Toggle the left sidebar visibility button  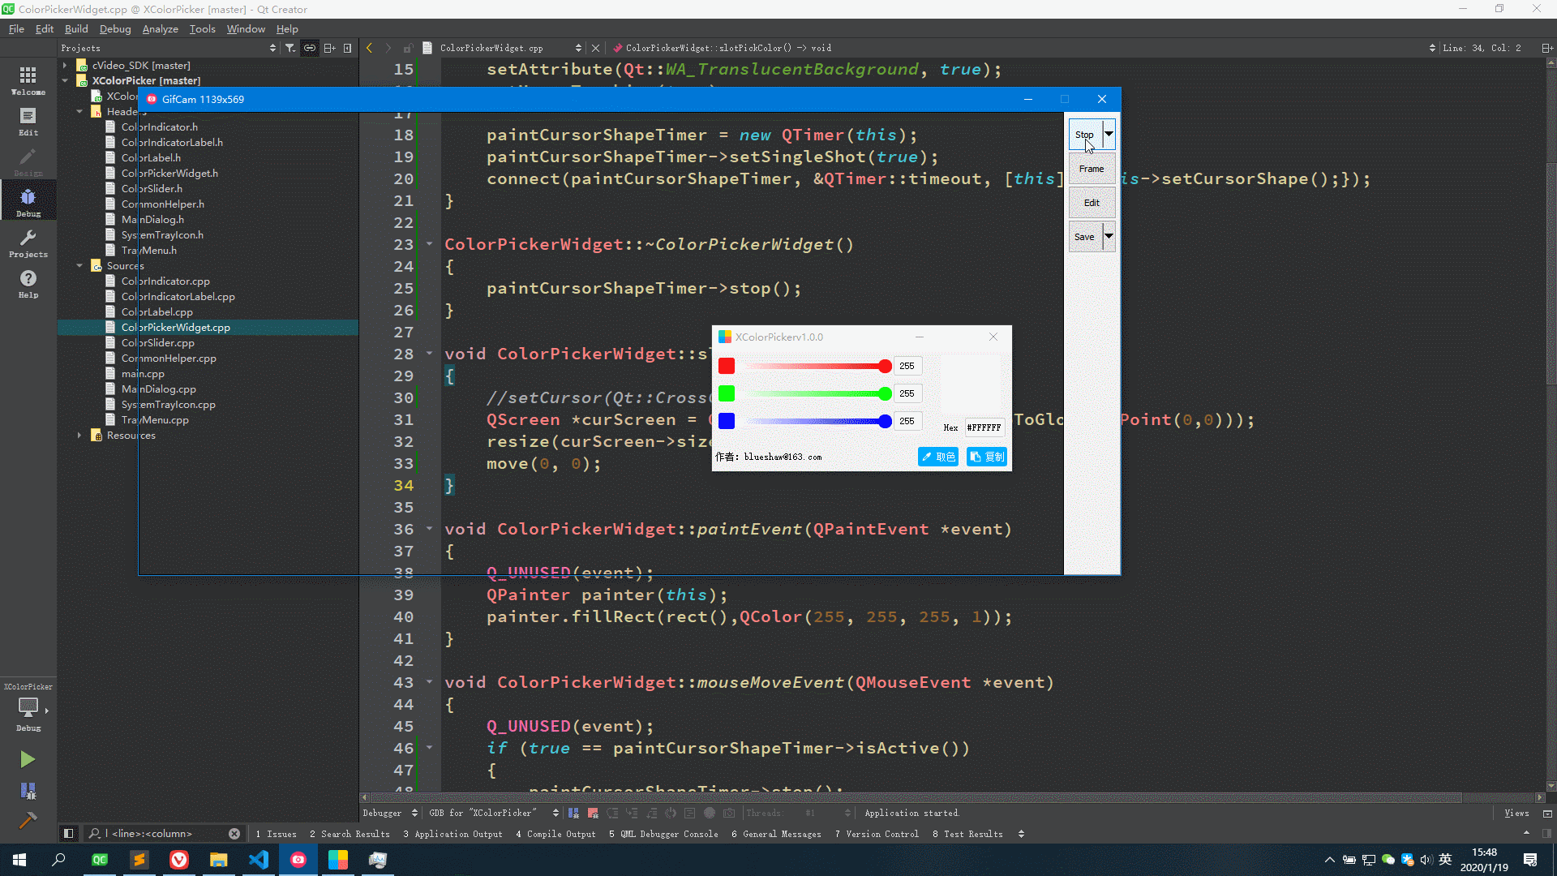[x=69, y=833]
